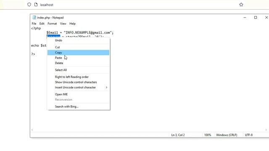The height and width of the screenshot is (151, 269).
Task: Bookmark this page with the star icon
Action: pyautogui.click(x=241, y=5)
